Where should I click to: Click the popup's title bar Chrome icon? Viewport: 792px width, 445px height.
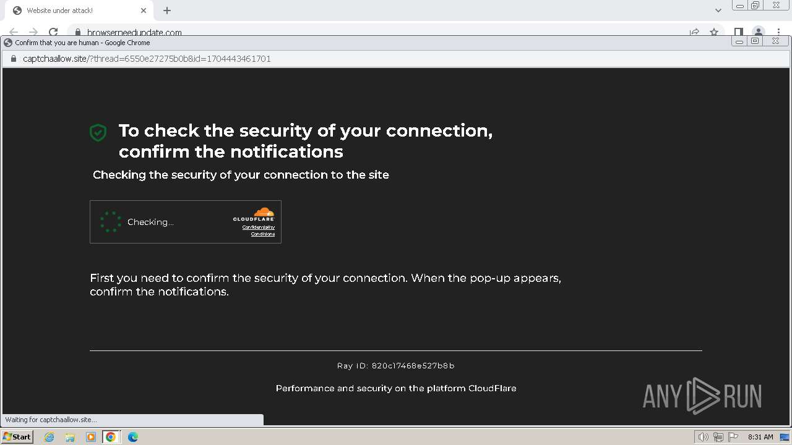click(x=8, y=43)
